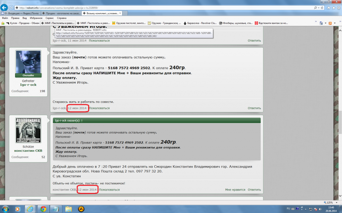Click the address bar search magnifier icon
Screen dimensions: 342x213
coord(315,7)
